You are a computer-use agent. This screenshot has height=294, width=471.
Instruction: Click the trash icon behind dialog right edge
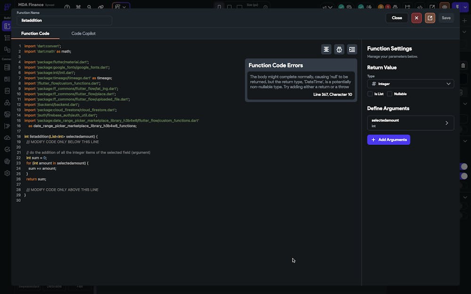pyautogui.click(x=463, y=65)
